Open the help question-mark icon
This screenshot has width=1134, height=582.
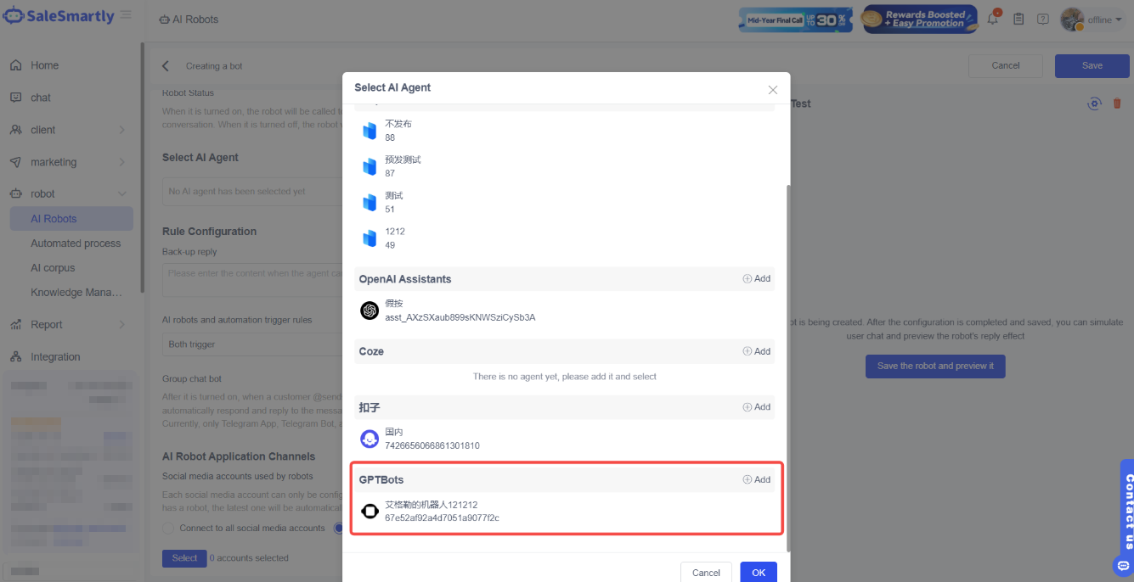[1042, 19]
